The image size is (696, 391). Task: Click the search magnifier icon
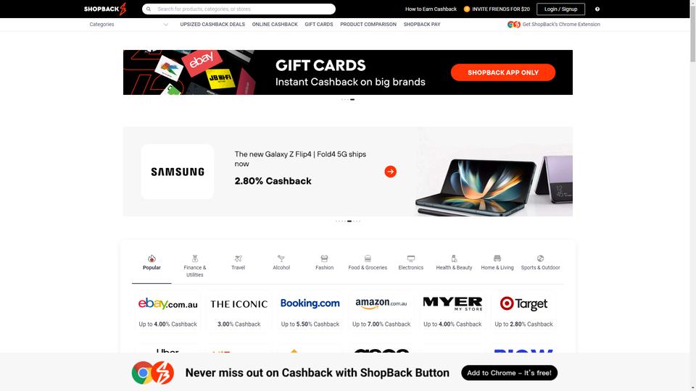click(149, 9)
